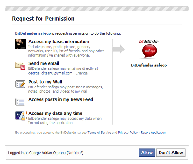Click the Not You? link
193x164 pixels.
coord(75,153)
